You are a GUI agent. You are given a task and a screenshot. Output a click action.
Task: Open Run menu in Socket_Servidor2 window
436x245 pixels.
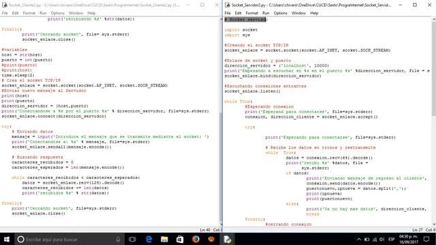(266, 13)
